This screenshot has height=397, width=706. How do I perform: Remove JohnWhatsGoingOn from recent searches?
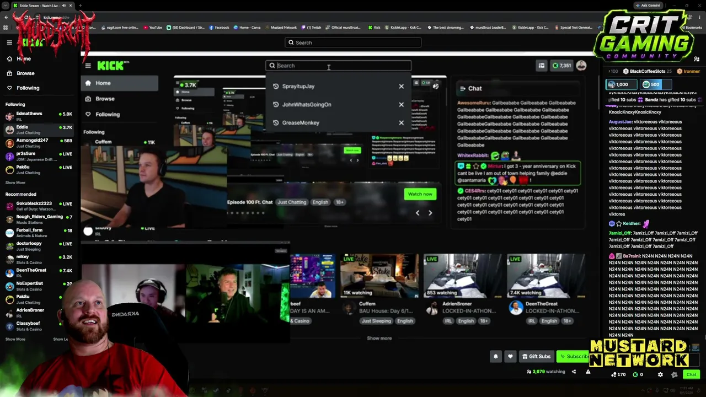pos(401,104)
